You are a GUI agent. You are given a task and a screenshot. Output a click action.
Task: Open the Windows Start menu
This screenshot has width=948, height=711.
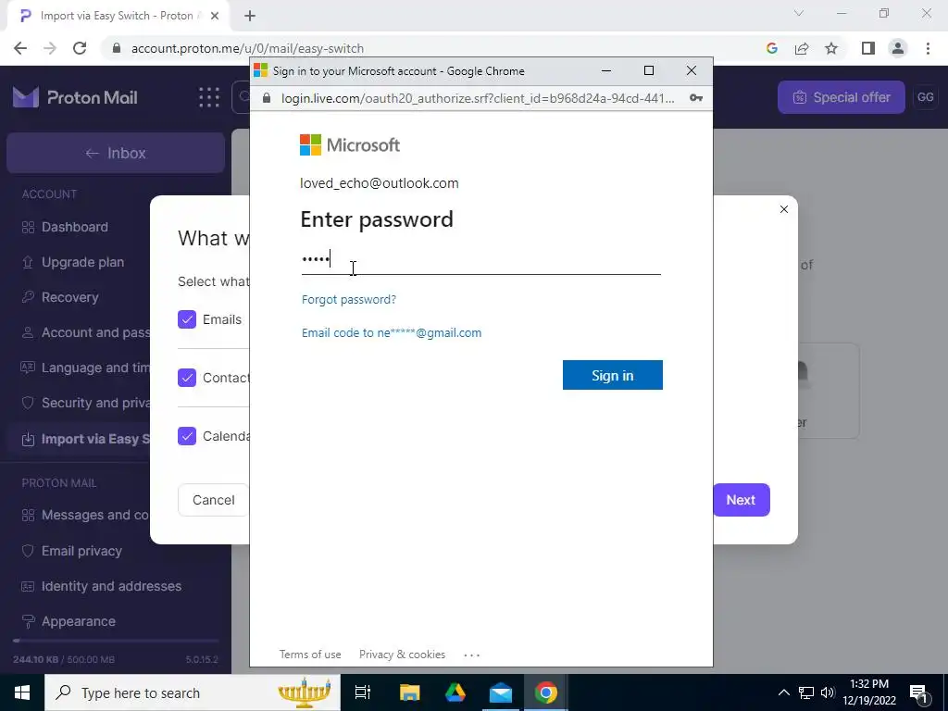tap(22, 692)
